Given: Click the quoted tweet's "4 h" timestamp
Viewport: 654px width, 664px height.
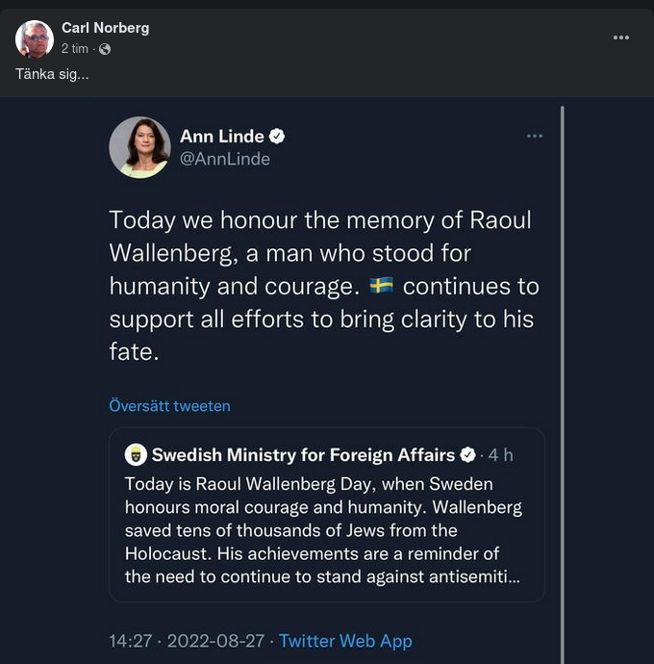Looking at the screenshot, I should [x=501, y=454].
